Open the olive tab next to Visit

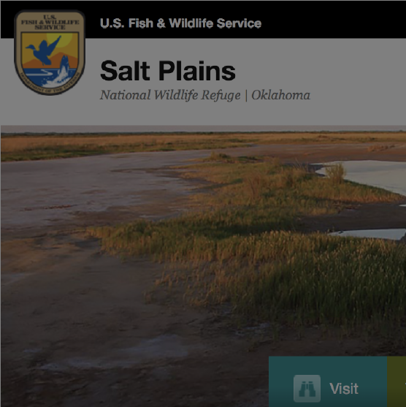pos(397,381)
